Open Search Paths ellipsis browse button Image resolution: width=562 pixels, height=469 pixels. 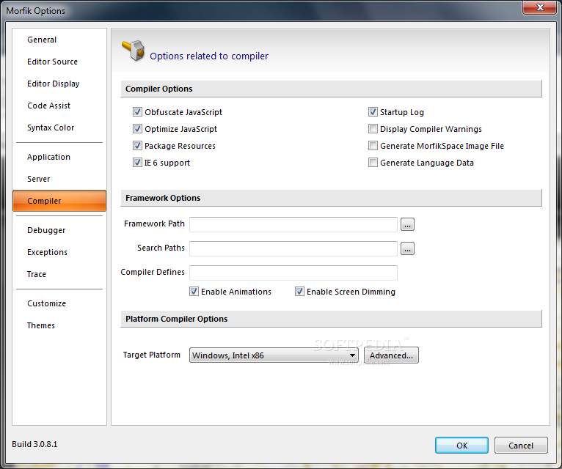coord(407,248)
